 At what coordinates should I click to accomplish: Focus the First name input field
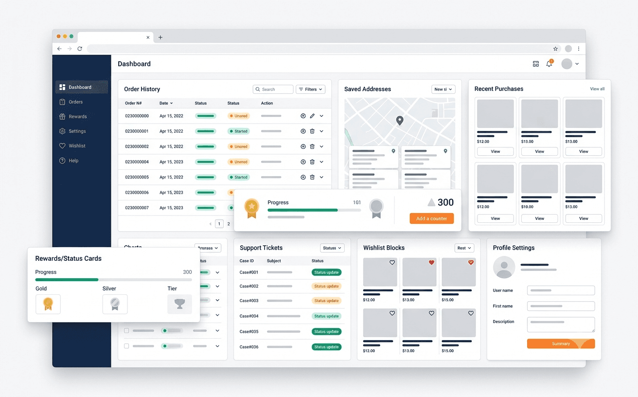561,306
